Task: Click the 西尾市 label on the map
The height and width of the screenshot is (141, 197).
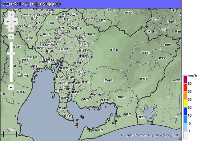Action: coord(85,99)
